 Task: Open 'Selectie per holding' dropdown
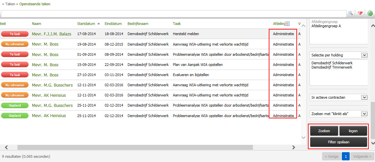pyautogui.click(x=364, y=55)
